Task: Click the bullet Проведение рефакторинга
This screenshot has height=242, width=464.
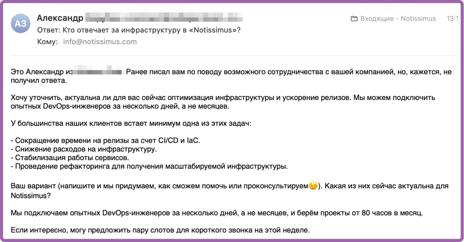Action: (149, 167)
